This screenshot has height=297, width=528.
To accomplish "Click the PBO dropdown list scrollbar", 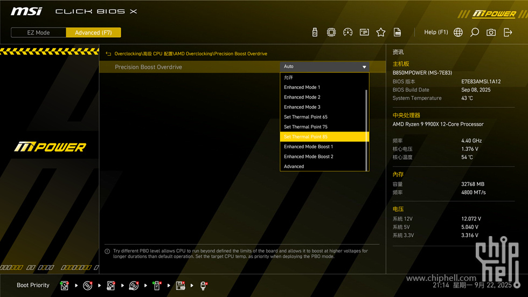I will 366,130.
